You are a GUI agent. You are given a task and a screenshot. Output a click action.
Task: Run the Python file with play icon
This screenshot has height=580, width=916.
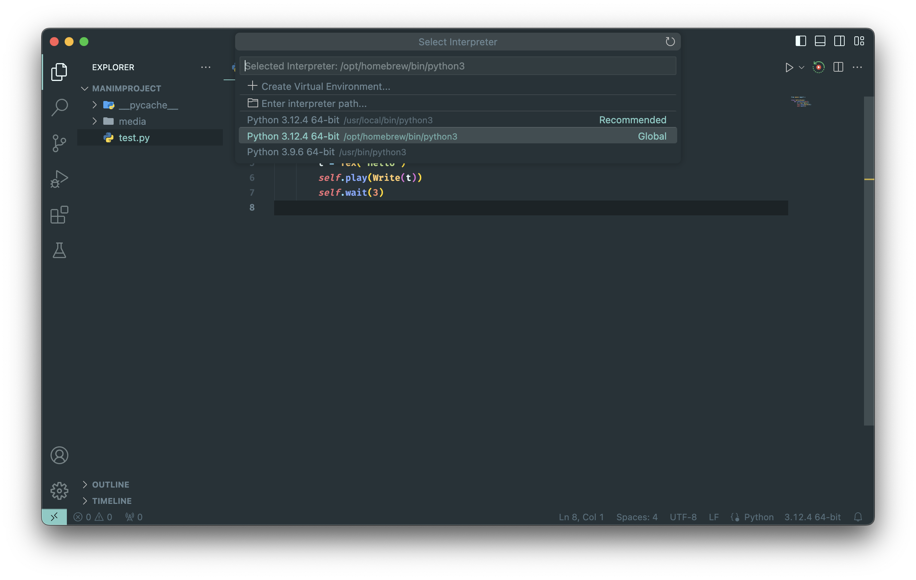click(x=789, y=67)
